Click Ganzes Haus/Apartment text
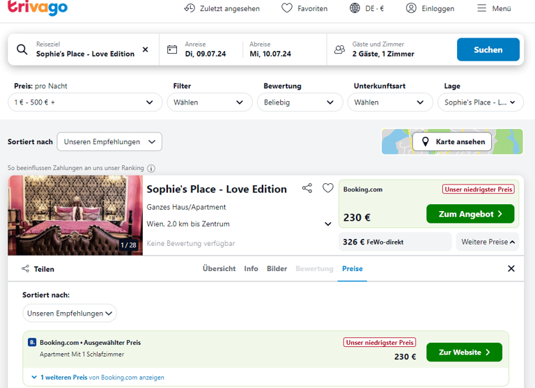Viewport: 535px width, 388px height. (x=186, y=207)
